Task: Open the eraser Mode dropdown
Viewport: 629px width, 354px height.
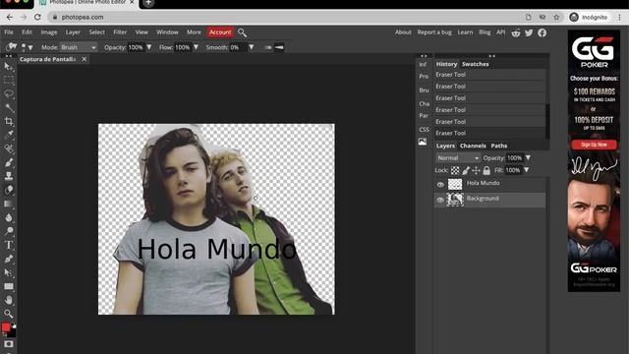Action: [x=79, y=47]
